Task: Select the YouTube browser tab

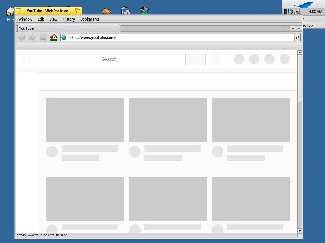Action: pos(69,28)
